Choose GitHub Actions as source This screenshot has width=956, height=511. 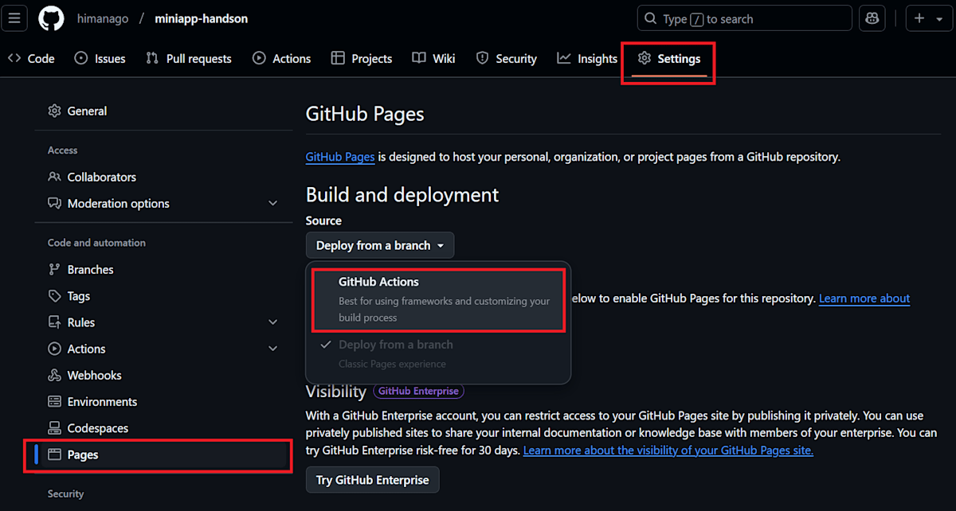point(438,299)
